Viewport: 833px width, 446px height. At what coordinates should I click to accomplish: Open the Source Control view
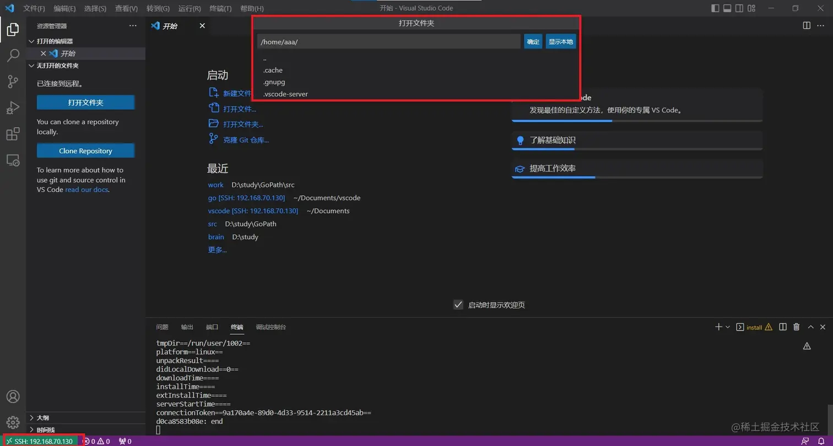(13, 82)
